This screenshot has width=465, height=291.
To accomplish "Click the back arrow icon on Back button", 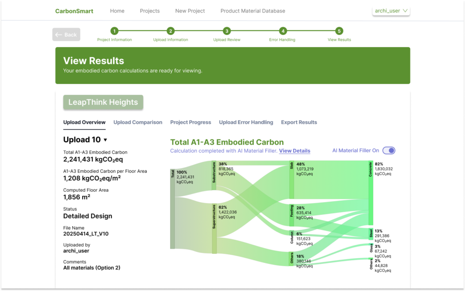I will coord(59,34).
